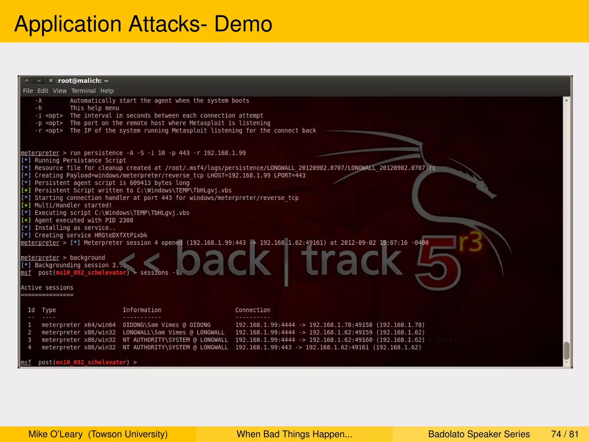Click session 2 'LONGWALL\Sam Vimes' entry

coord(173,333)
